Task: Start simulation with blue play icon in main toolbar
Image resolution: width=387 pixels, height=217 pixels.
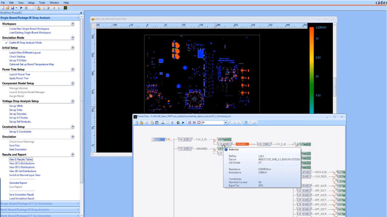Action: click(x=21, y=8)
